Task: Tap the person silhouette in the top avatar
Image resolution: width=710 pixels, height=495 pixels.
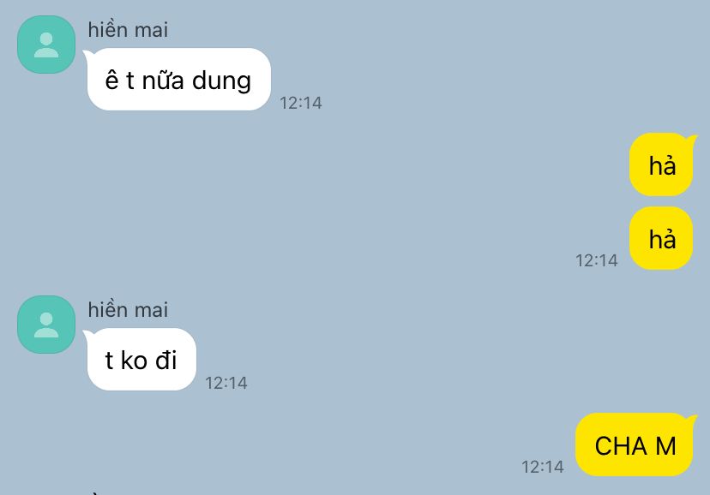Action: (x=46, y=45)
